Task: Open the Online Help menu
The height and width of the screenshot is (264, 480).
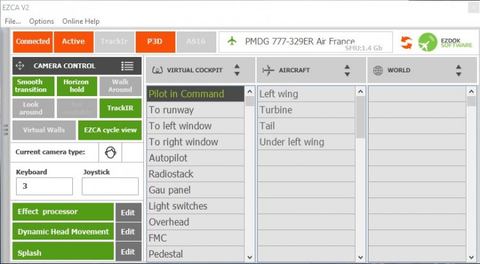Action: point(81,21)
